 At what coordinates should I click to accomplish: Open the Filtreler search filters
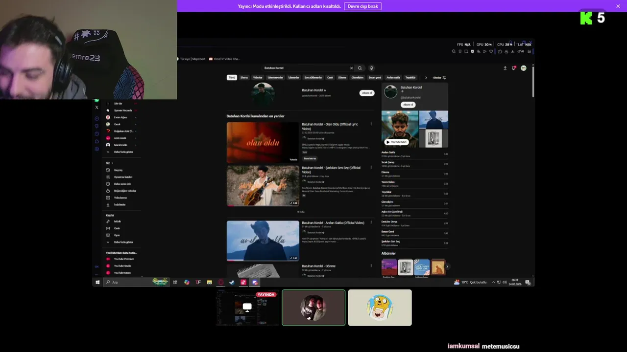click(x=439, y=78)
